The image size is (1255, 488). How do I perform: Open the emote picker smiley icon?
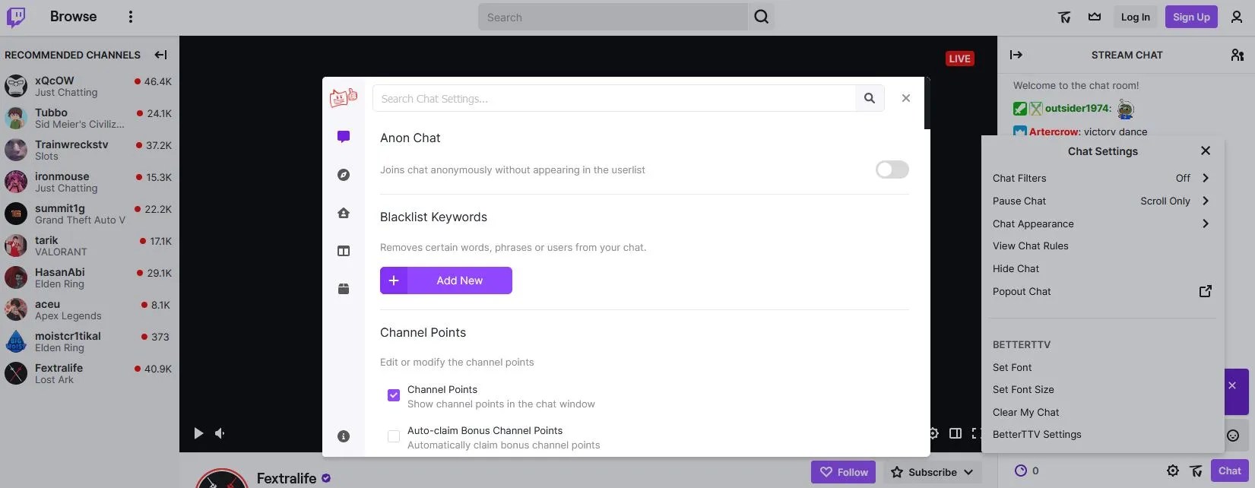(x=1233, y=436)
